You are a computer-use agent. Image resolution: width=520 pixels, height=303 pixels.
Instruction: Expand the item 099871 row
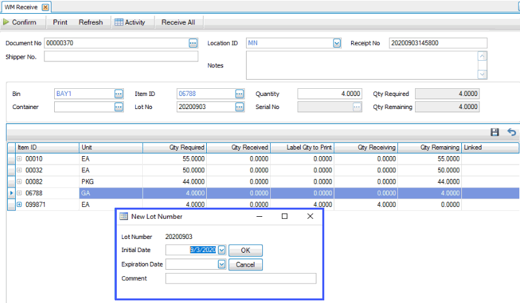(19, 205)
